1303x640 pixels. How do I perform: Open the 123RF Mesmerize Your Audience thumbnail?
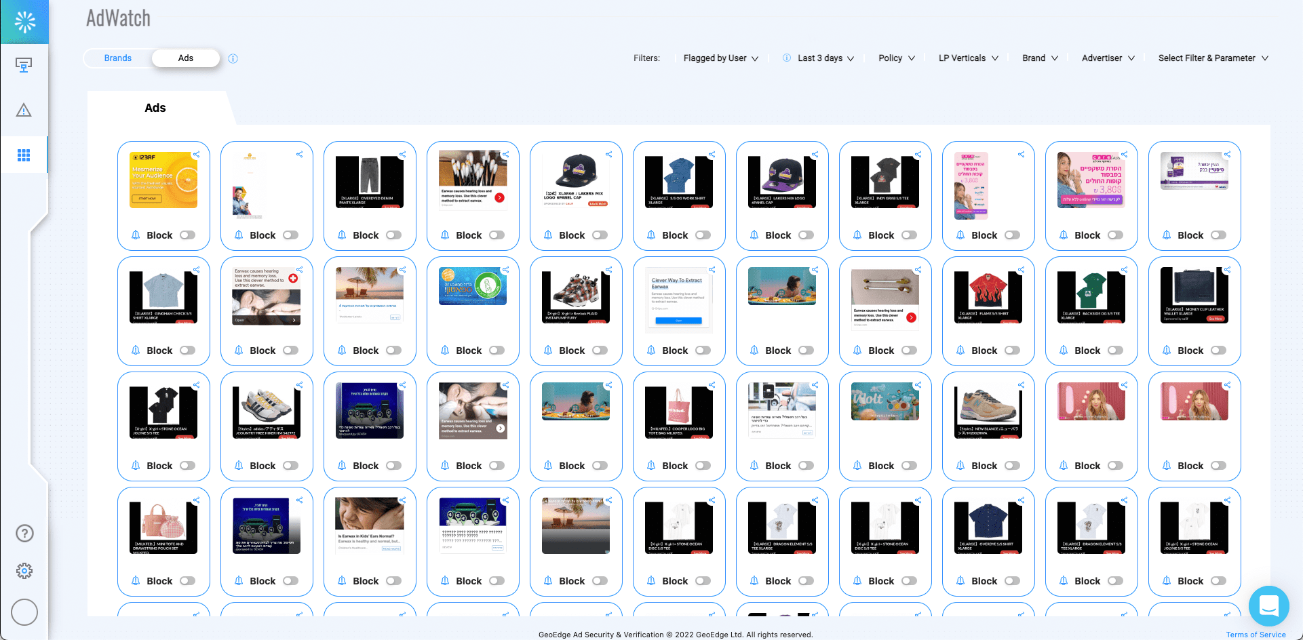(163, 180)
